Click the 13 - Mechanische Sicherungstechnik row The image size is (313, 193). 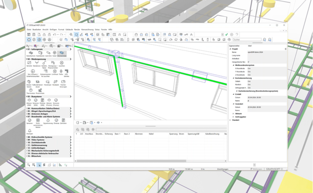pyautogui.click(x=49, y=151)
